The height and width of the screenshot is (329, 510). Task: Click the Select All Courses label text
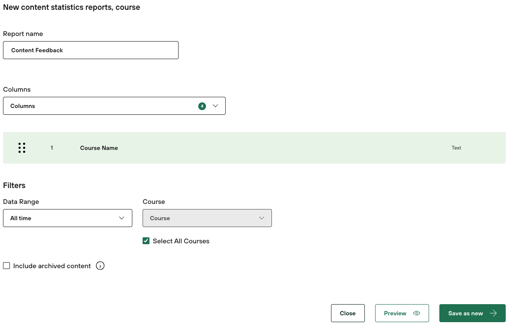click(181, 241)
